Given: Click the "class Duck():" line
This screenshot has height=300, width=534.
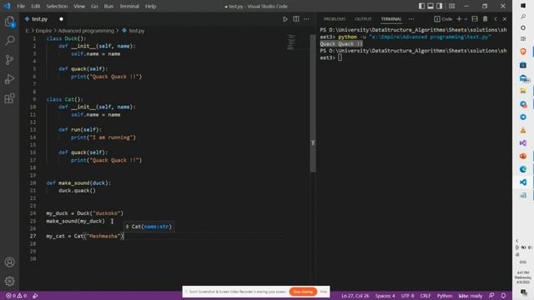Looking at the screenshot, I should tap(66, 38).
